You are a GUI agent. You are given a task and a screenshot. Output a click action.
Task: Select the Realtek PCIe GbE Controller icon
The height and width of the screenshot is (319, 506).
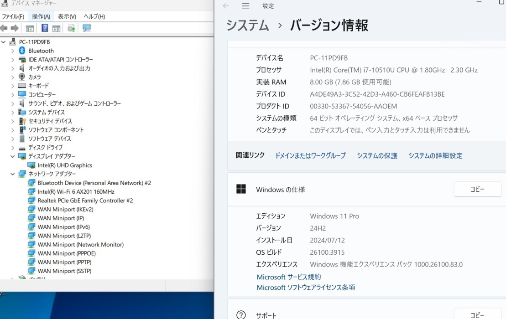[x=31, y=201]
